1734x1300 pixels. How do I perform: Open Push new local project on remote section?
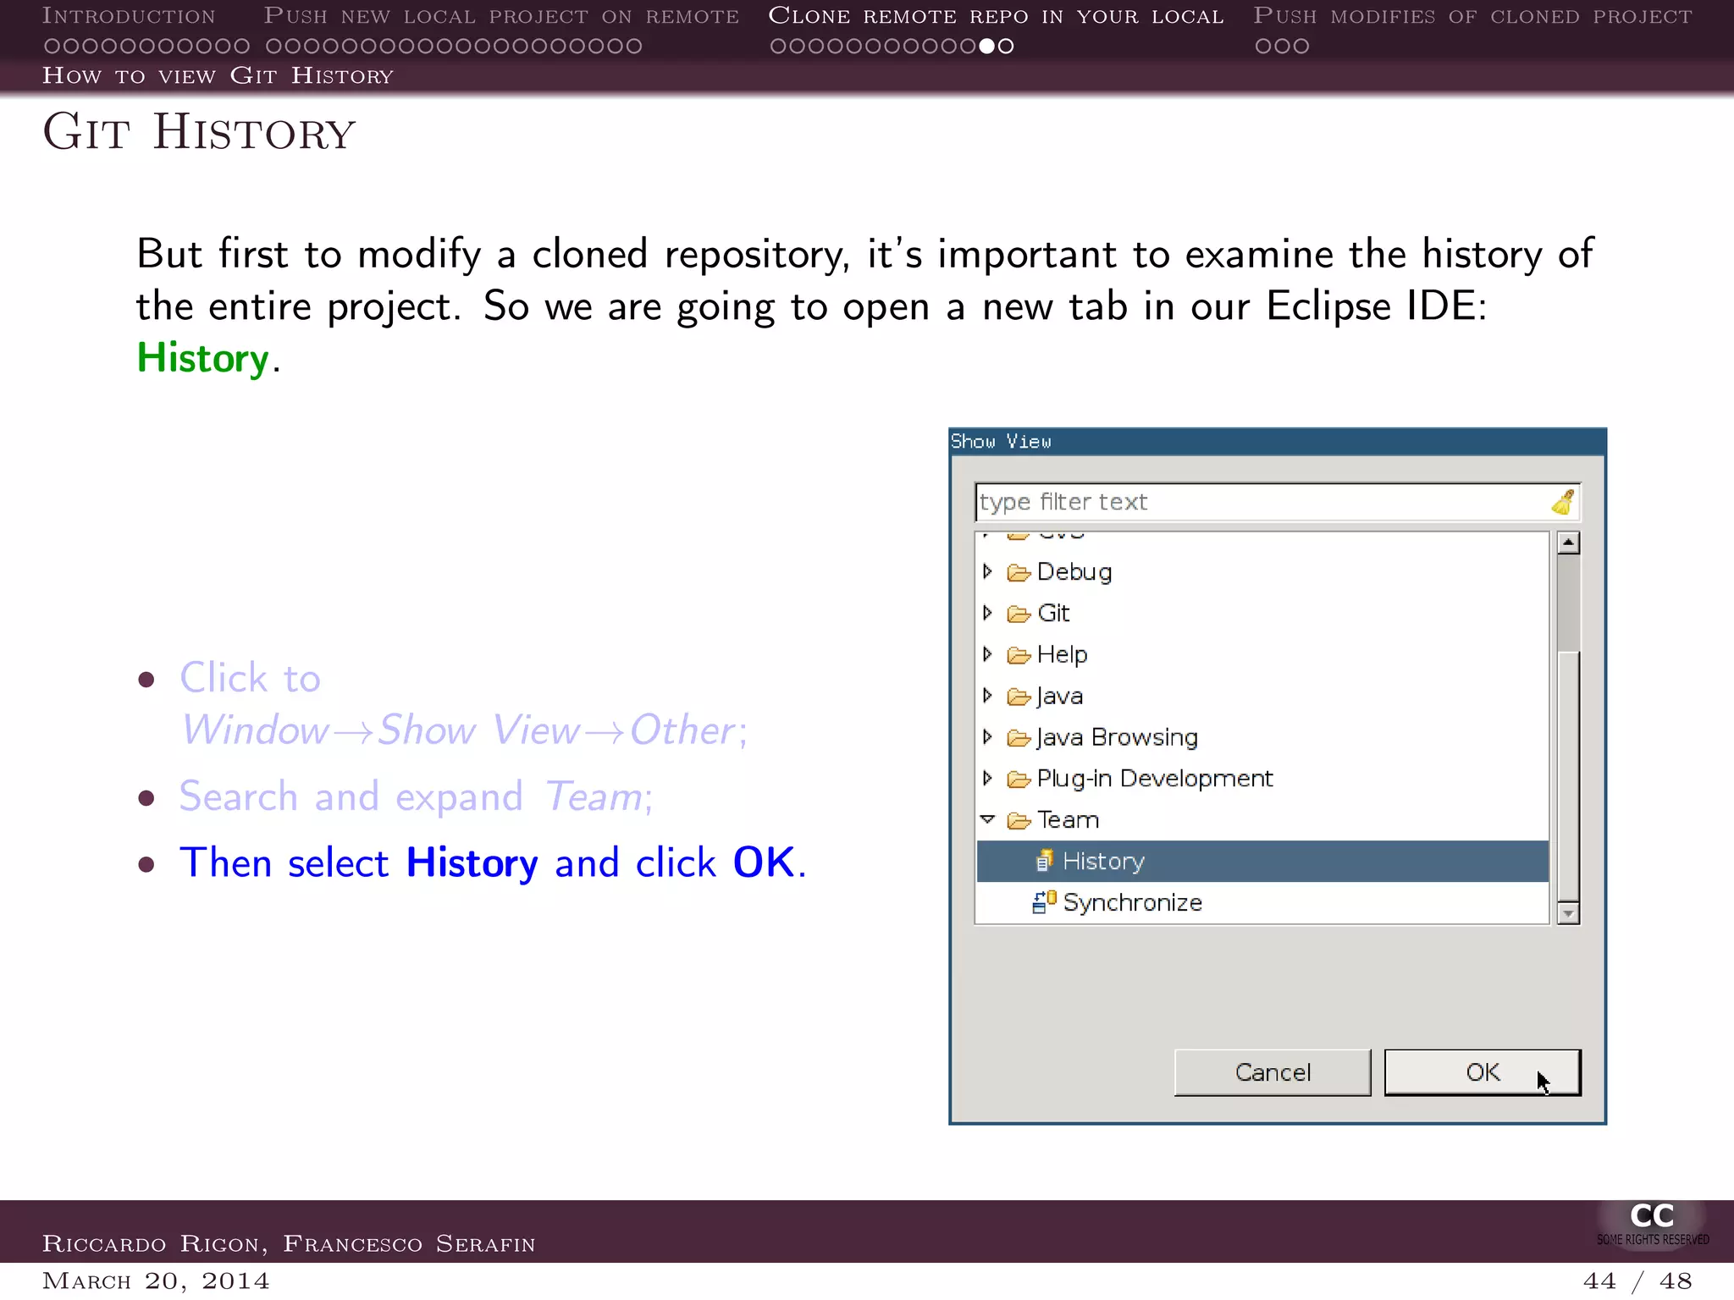(501, 16)
